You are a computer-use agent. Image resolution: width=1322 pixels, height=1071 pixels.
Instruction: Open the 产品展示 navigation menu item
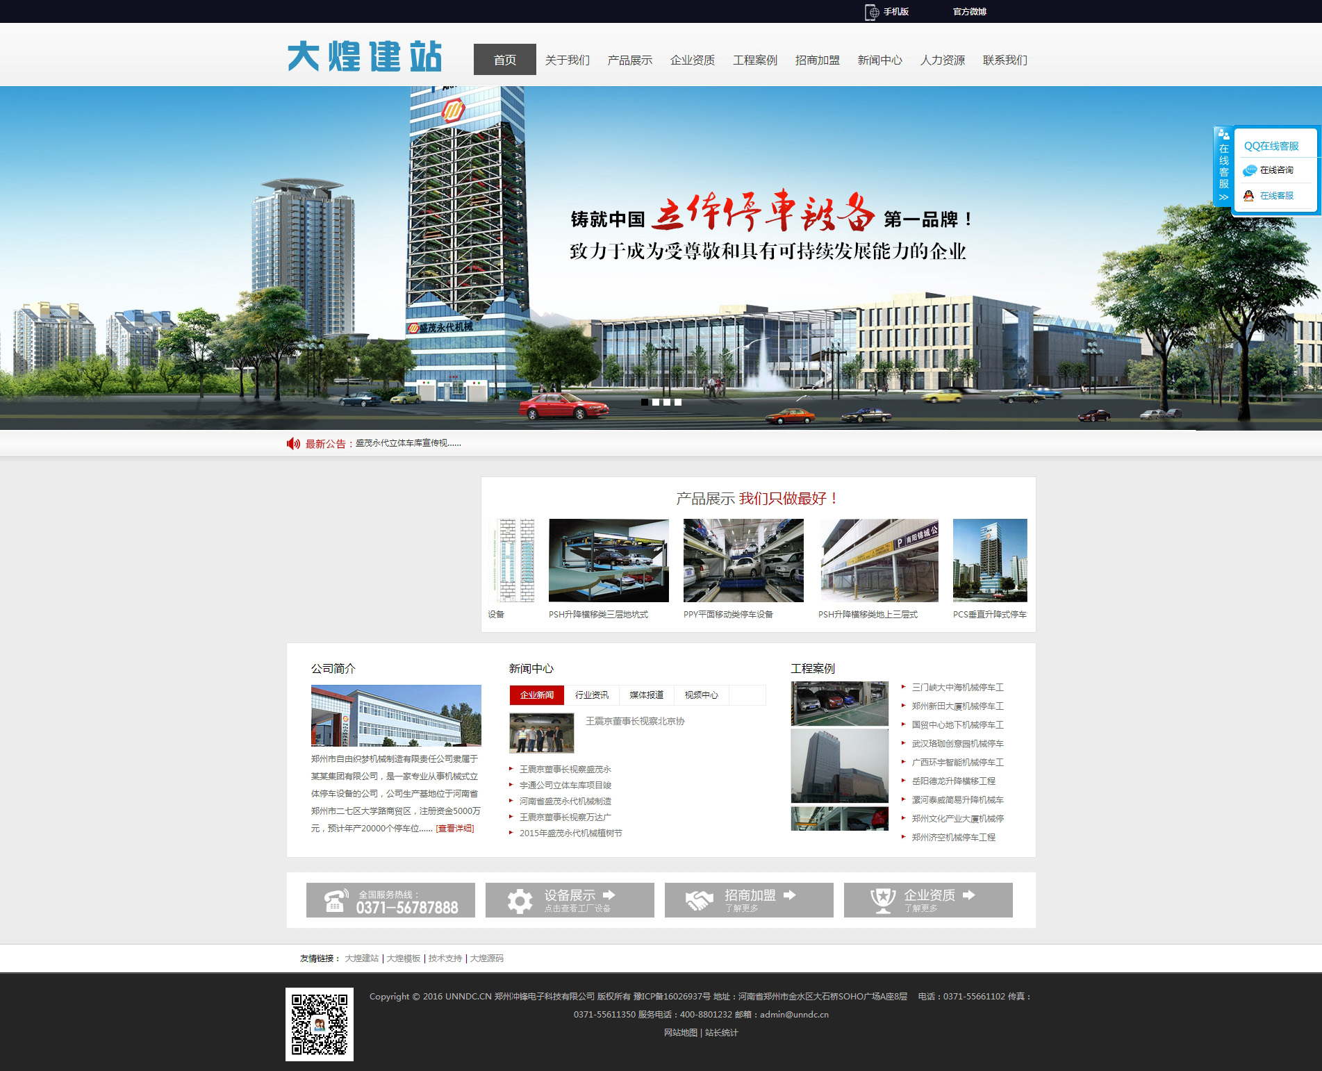[x=629, y=60]
